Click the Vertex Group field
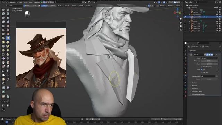This screenshot has width=222, height=125. 208,76
